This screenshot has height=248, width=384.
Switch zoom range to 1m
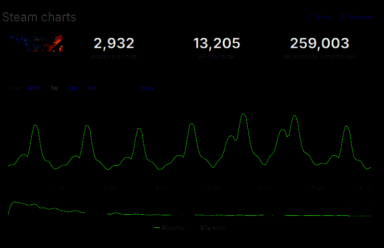(73, 88)
